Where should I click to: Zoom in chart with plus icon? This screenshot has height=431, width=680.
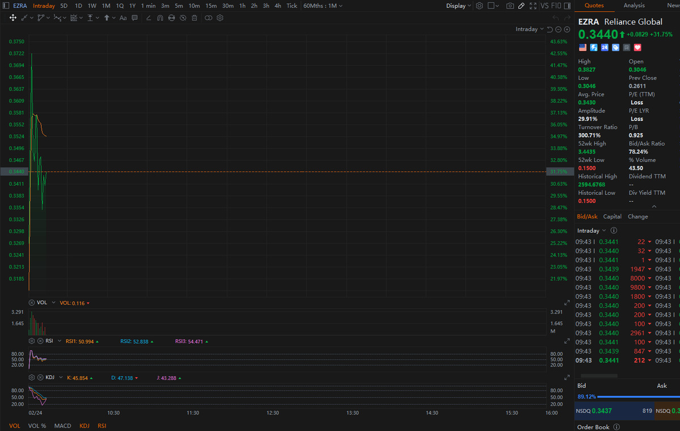[567, 29]
